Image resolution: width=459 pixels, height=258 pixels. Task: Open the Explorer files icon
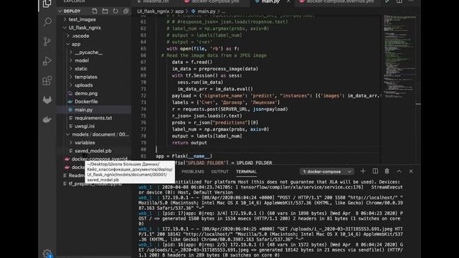pyautogui.click(x=47, y=4)
